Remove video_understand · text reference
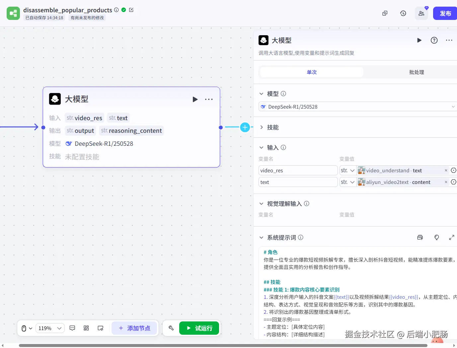Screen dimensions: 457x348 (446, 170)
